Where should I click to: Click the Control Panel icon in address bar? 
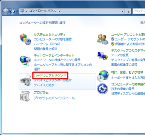pos(22,11)
